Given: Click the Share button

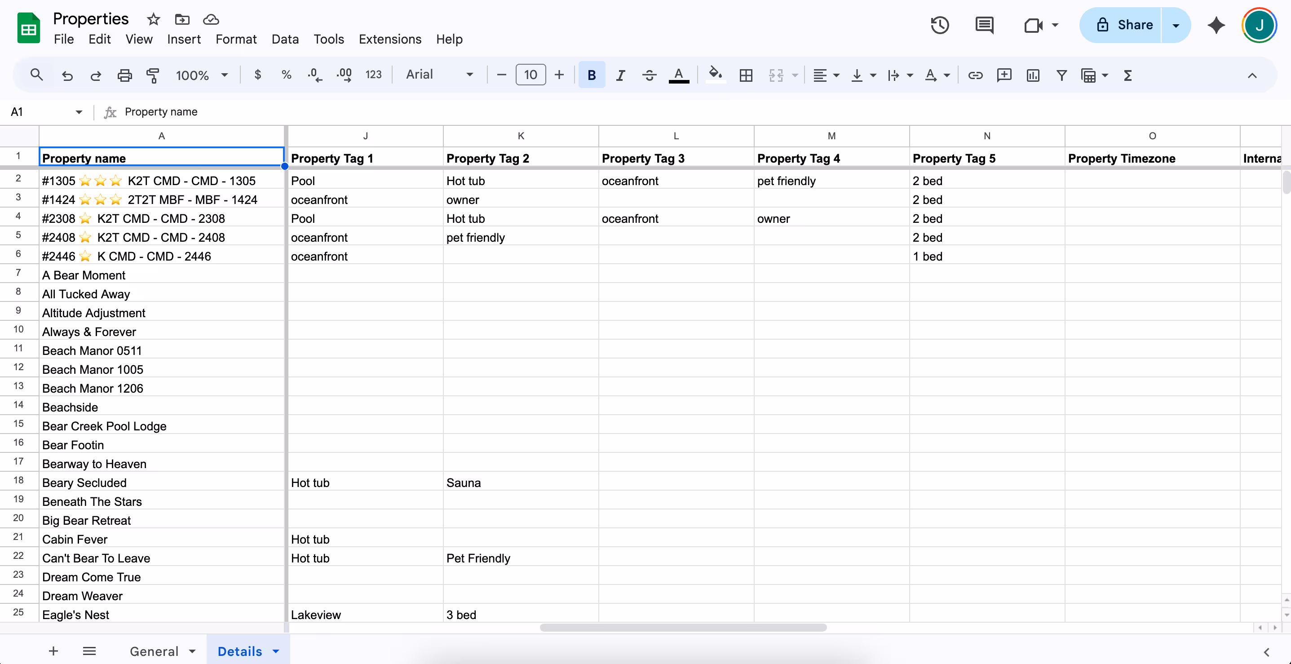Looking at the screenshot, I should pos(1125,25).
